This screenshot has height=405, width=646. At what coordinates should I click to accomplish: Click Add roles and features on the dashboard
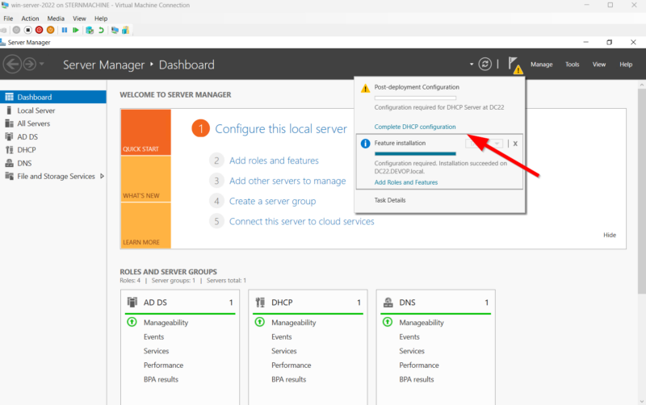pos(274,161)
